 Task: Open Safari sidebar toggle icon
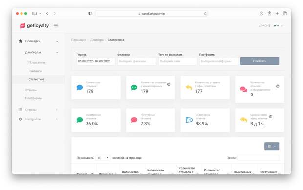pyautogui.click(x=34, y=13)
